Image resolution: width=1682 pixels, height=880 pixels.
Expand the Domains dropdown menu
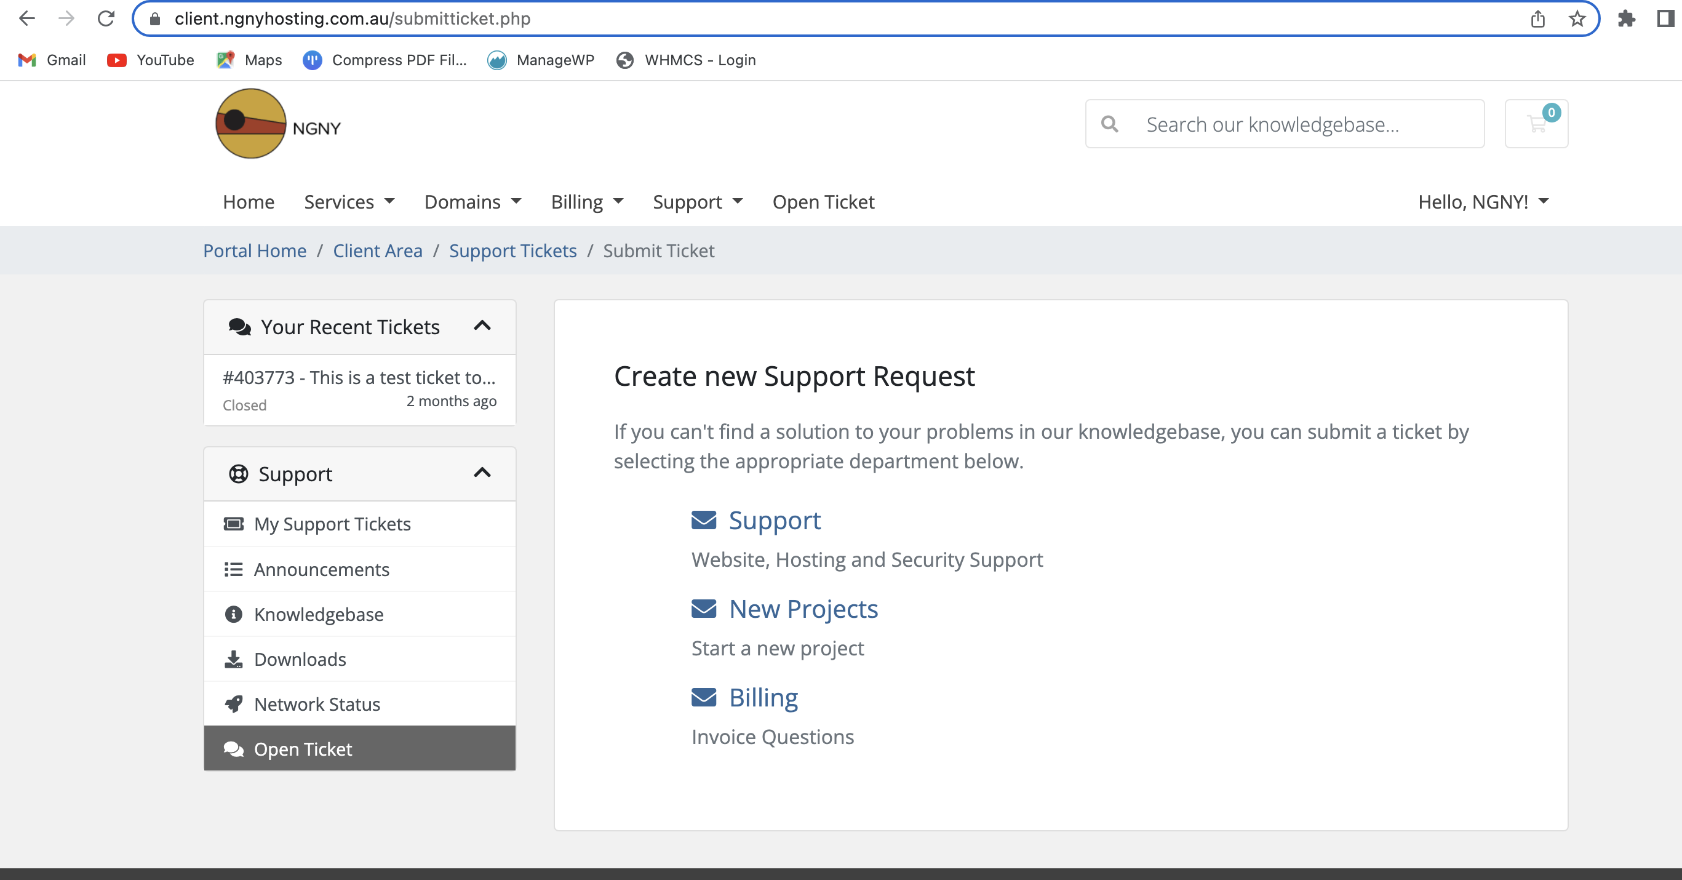click(x=472, y=202)
